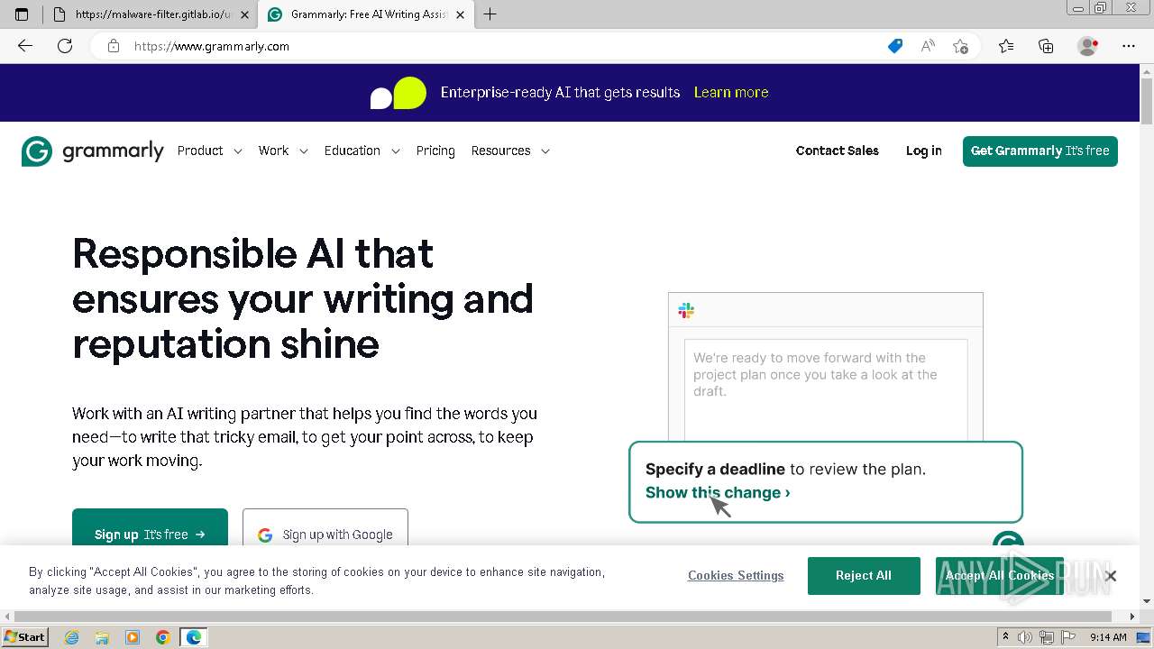
Task: Close the malware-filter.gitlab.io tab
Action: (244, 14)
